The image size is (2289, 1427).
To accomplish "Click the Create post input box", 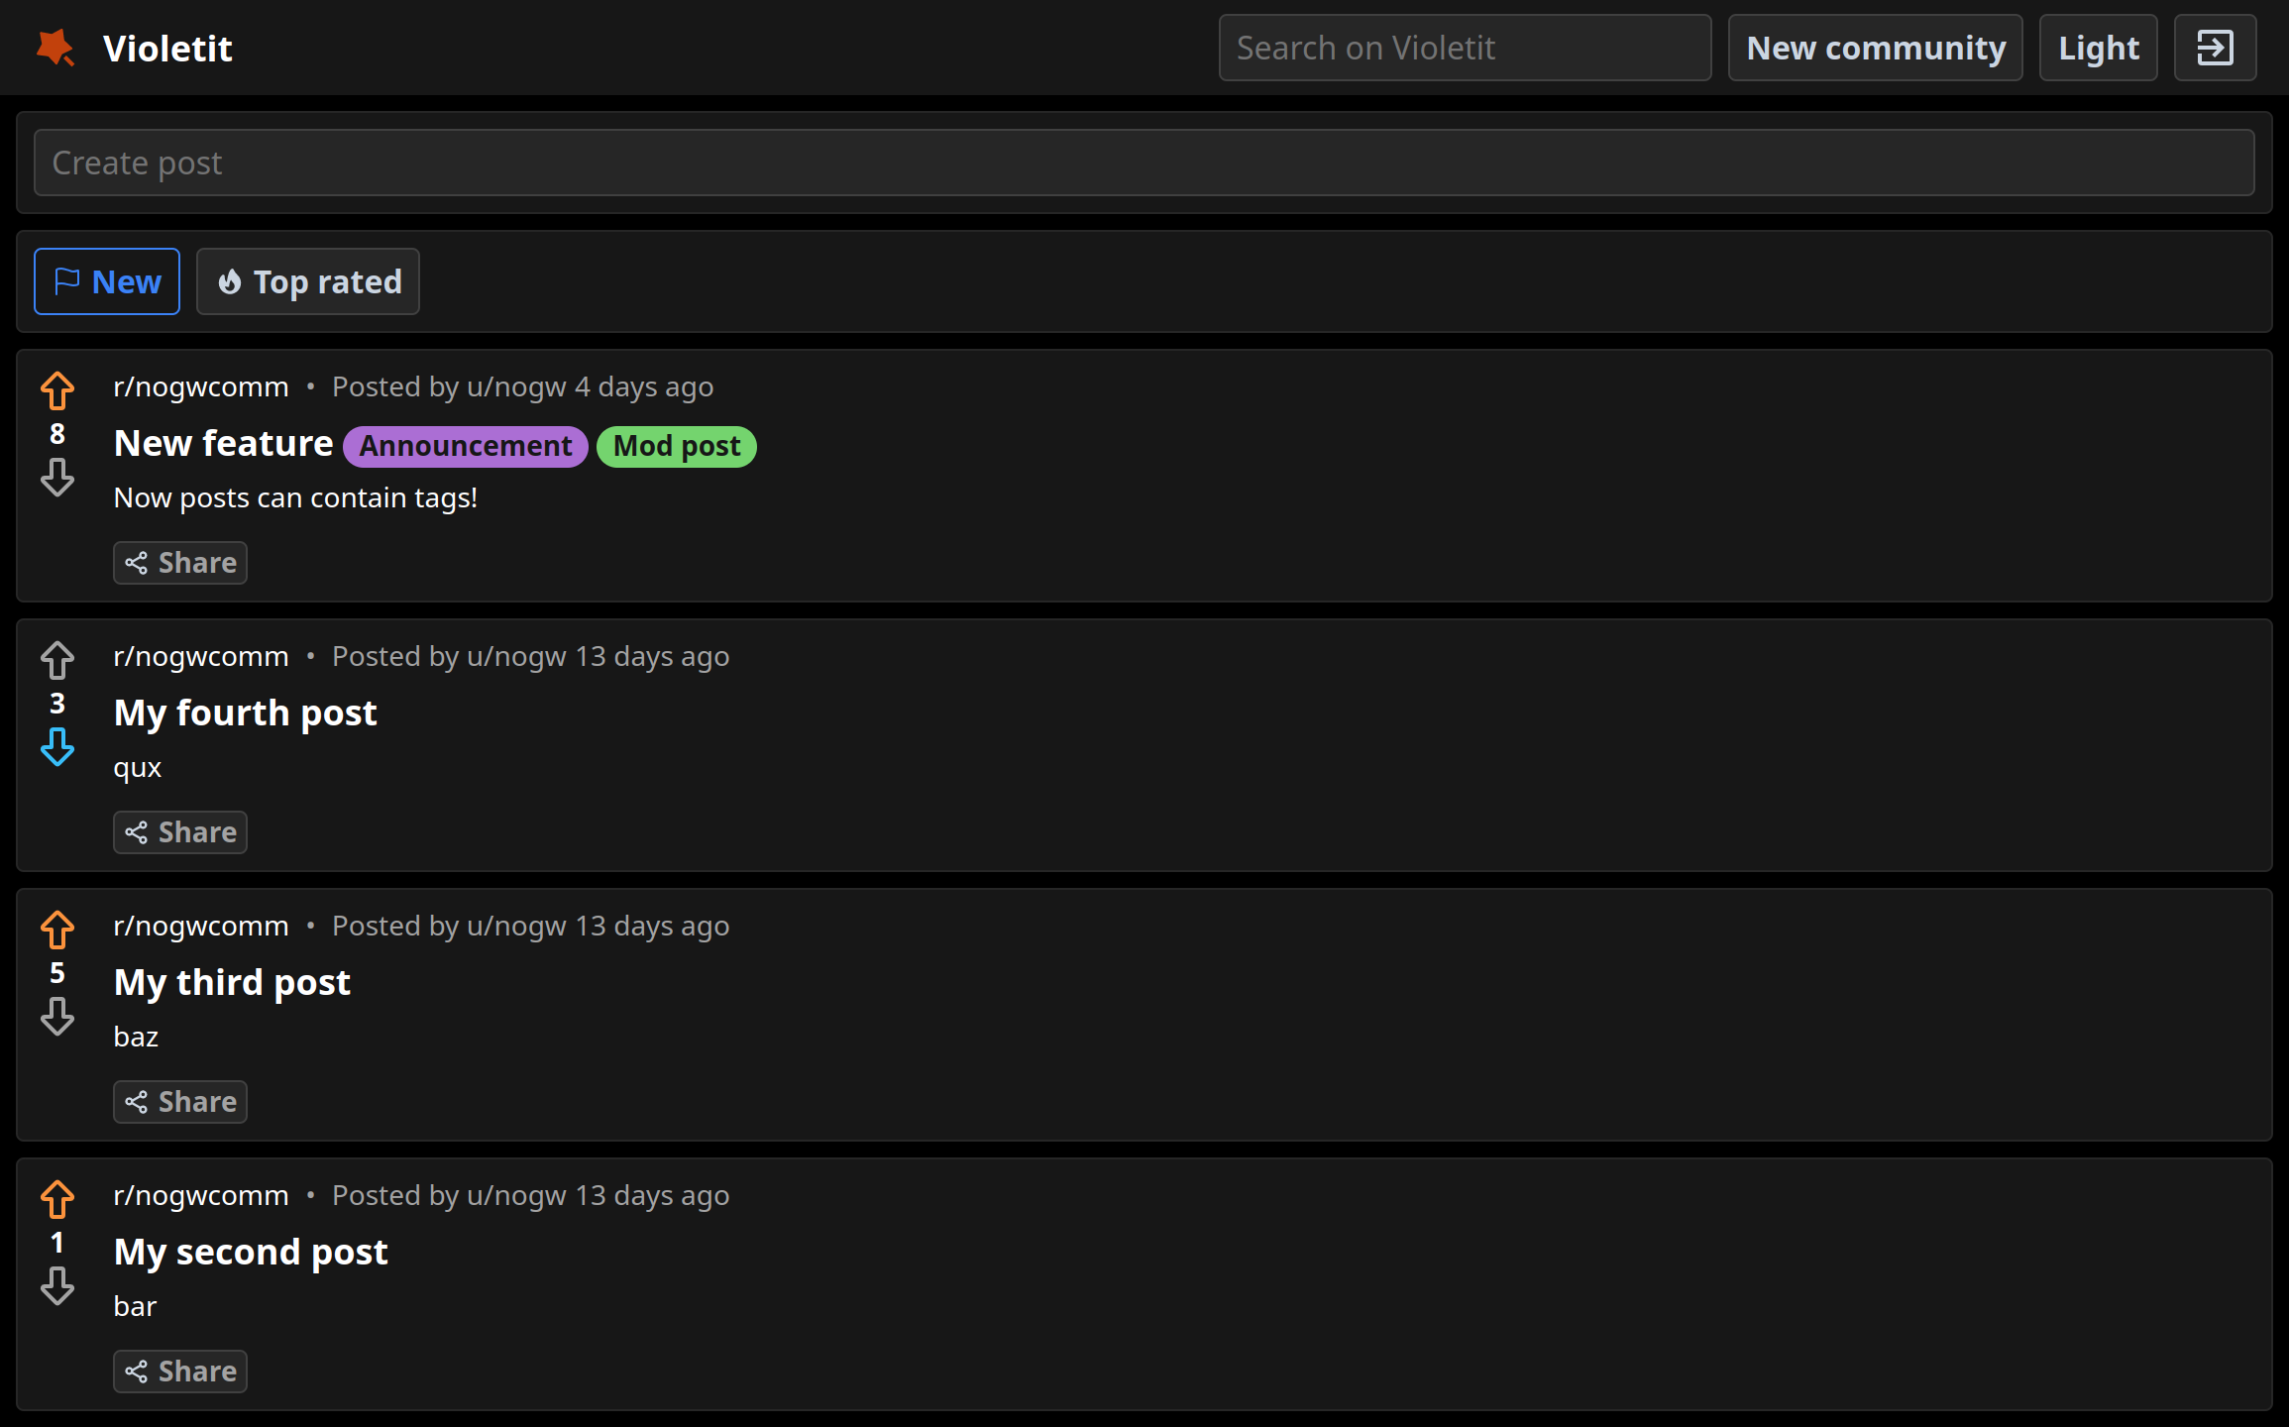I will click(x=1144, y=163).
